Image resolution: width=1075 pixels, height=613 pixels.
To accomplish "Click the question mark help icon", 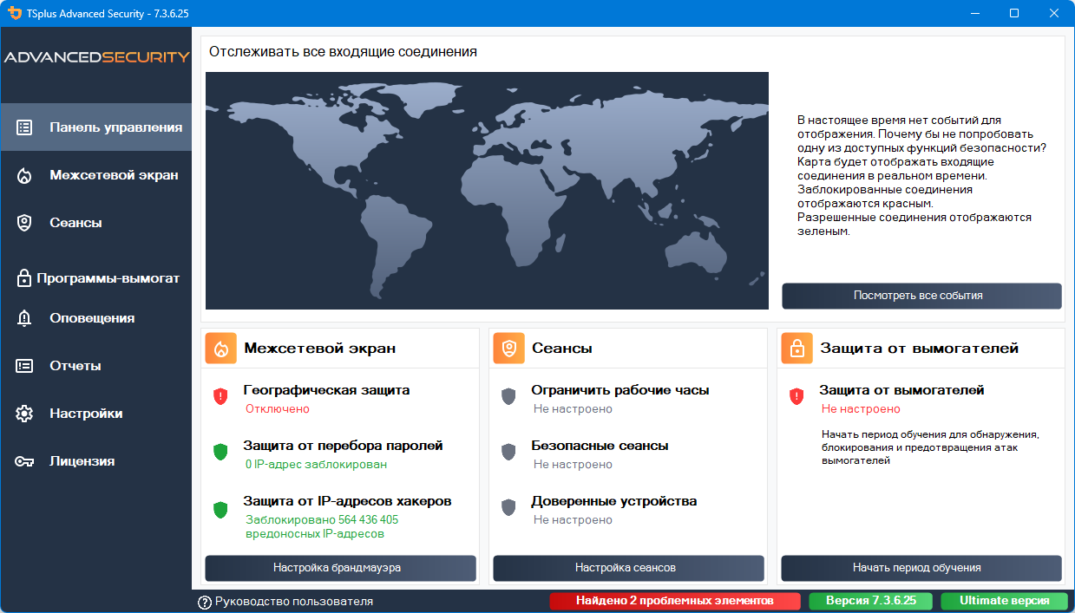I will click(205, 602).
